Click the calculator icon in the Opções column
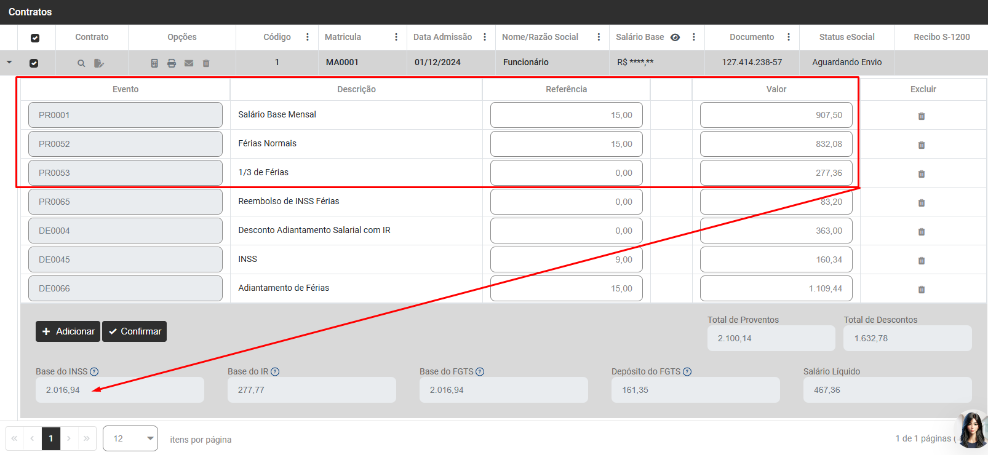 [154, 63]
